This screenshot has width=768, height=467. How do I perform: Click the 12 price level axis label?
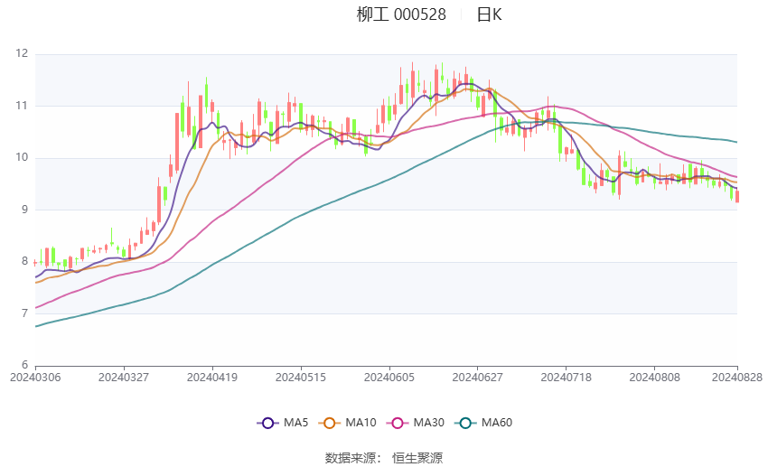pos(22,53)
